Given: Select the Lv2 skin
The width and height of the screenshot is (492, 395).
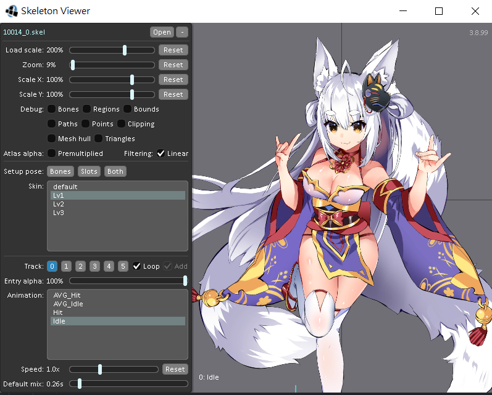Looking at the screenshot, I should click(x=118, y=204).
